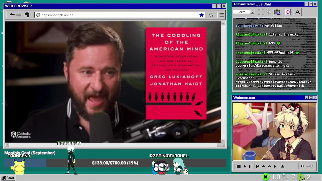Minimize the Live Chat window
Viewport: 322px width, 181px height.
(x=306, y=4)
